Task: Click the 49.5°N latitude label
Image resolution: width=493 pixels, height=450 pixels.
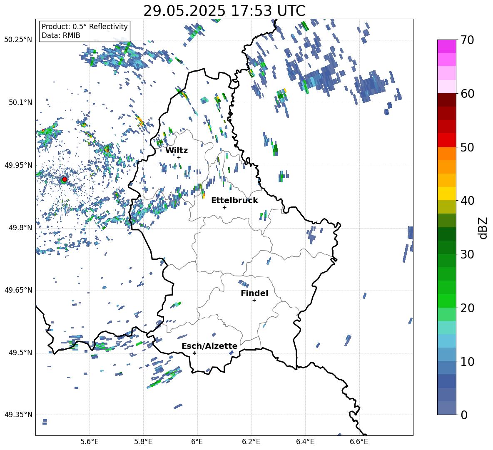Action: click(x=20, y=353)
